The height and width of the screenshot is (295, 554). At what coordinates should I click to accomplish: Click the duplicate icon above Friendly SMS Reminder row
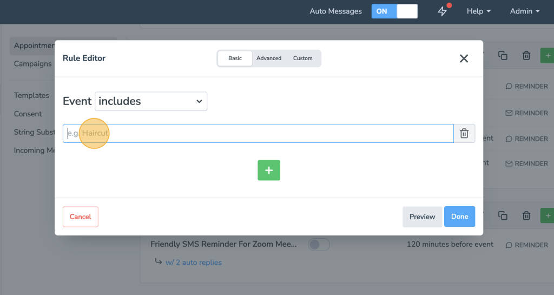click(x=503, y=216)
